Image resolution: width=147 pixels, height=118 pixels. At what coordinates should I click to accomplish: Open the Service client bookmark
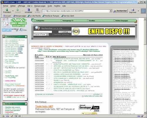tap(68, 16)
